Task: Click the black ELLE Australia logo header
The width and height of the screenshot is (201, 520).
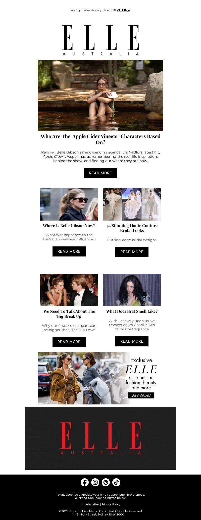Action: tap(100, 40)
